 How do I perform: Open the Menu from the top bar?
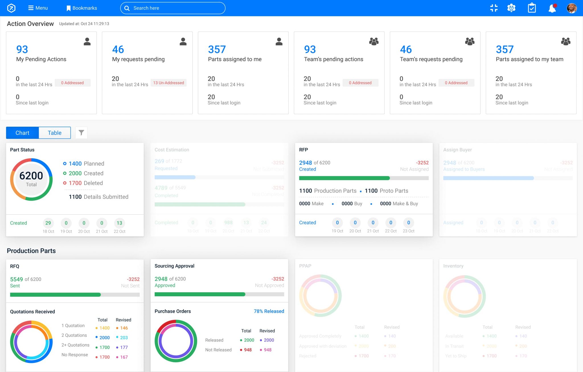tap(38, 8)
